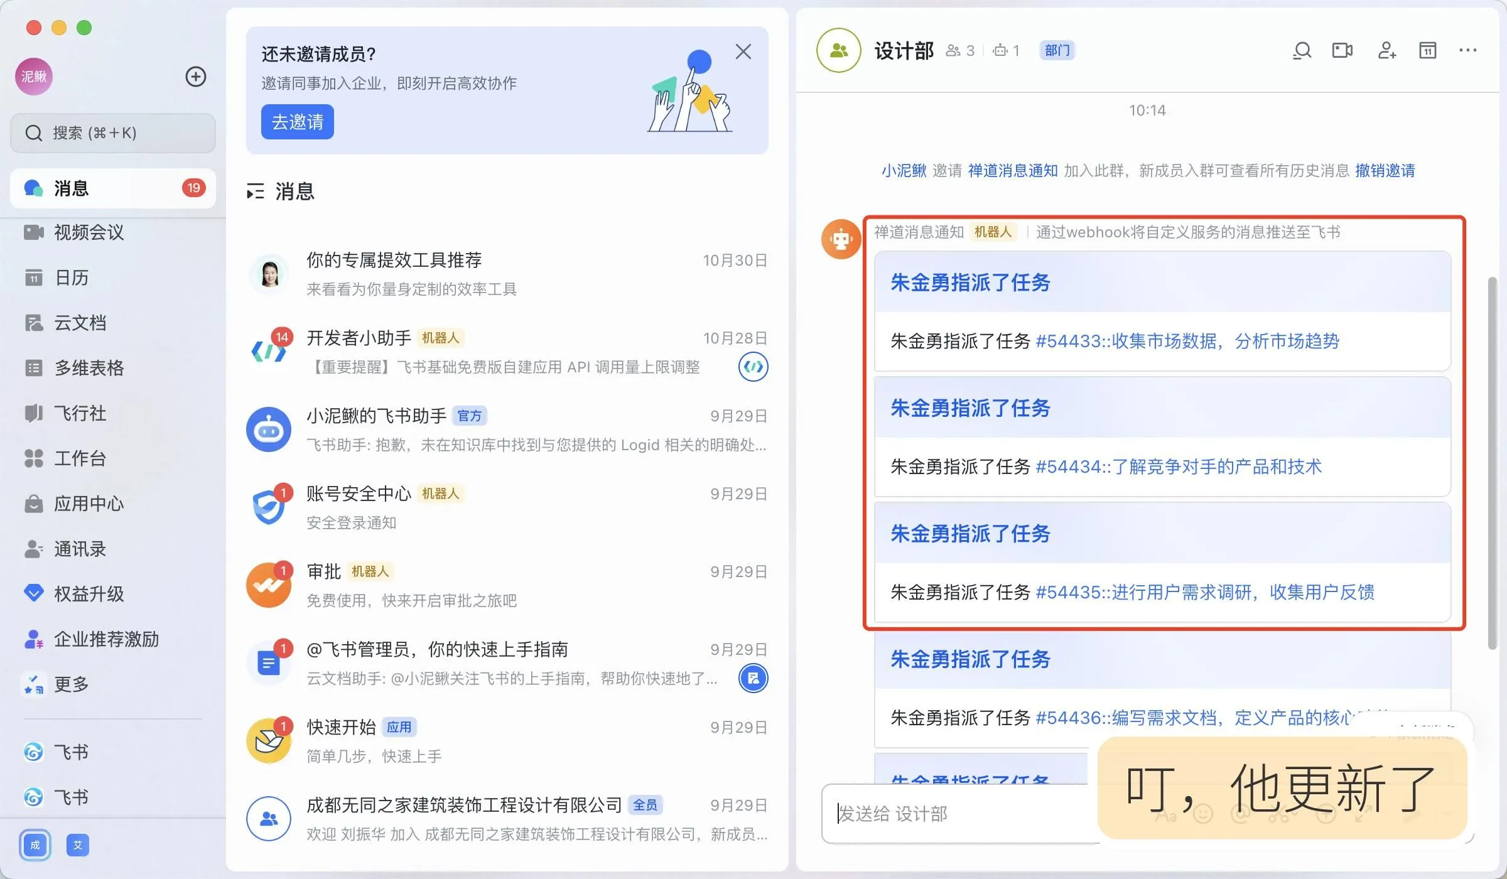Click the 成 organization switcher icon

coord(35,845)
